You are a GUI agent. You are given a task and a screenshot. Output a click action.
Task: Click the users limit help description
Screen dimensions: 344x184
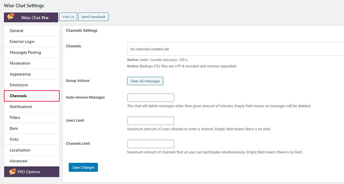click(199, 129)
